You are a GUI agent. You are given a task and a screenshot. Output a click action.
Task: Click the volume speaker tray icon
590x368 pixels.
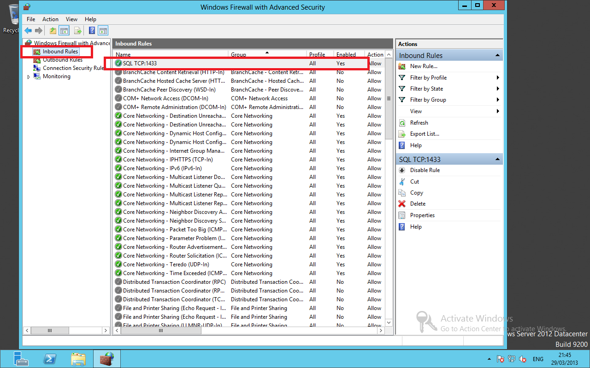[x=523, y=359]
